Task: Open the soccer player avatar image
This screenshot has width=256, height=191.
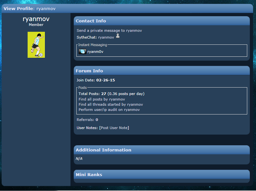Action: click(36, 45)
